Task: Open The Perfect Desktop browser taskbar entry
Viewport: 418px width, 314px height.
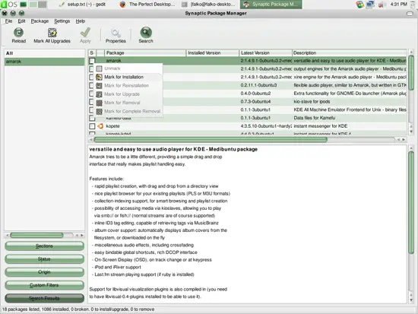Action: click(147, 5)
